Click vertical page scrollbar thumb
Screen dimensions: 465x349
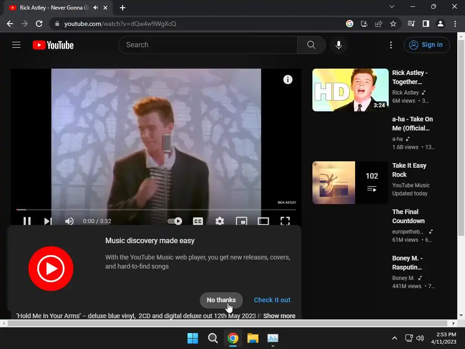click(x=461, y=138)
